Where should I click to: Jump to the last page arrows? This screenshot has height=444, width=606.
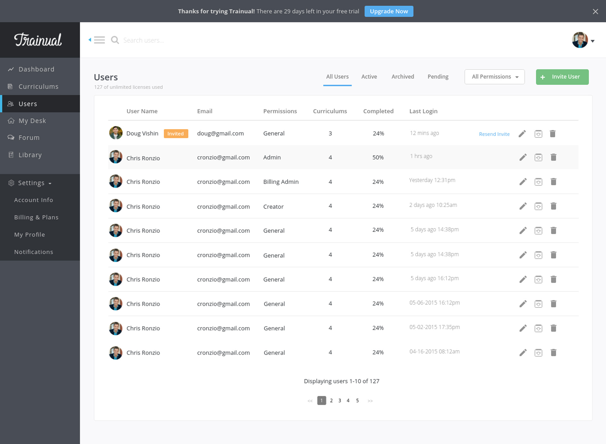tap(370, 401)
